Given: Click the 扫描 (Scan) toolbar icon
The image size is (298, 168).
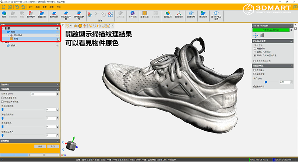Looking at the screenshot, I should point(4,14).
